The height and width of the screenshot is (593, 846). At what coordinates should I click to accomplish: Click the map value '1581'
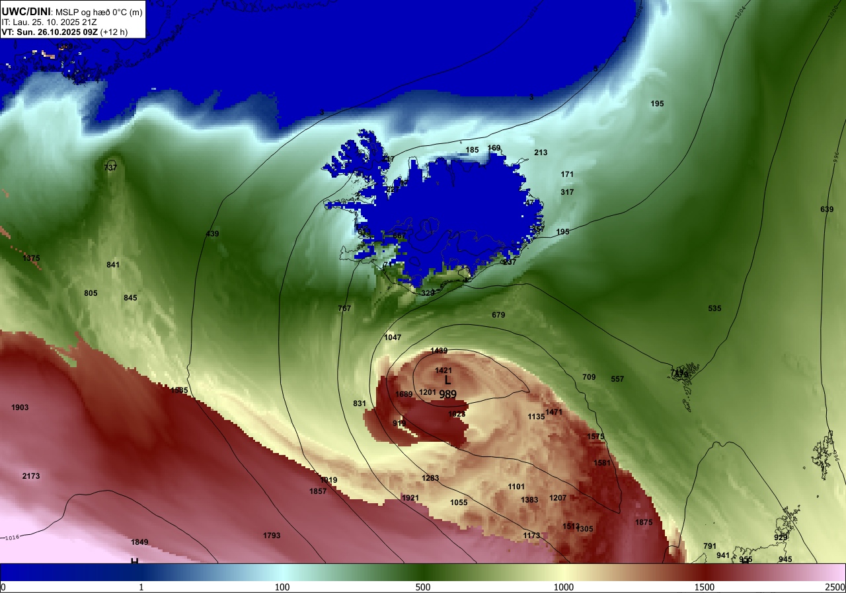pos(602,463)
